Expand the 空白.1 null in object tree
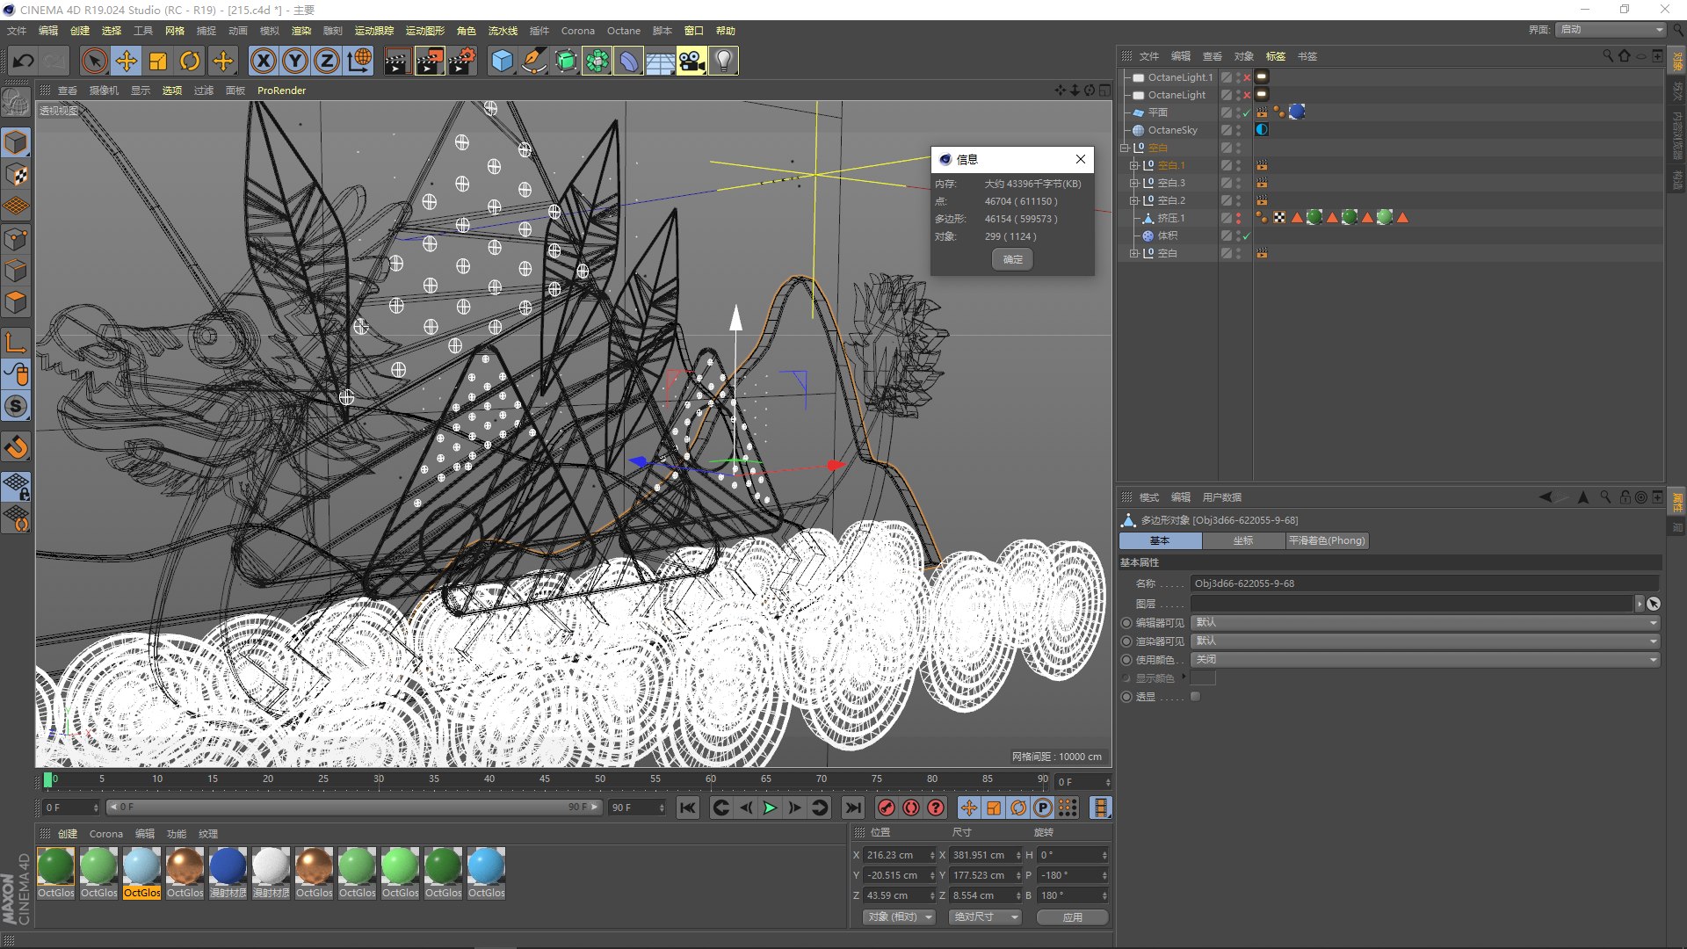Image resolution: width=1687 pixels, height=949 pixels. tap(1133, 165)
